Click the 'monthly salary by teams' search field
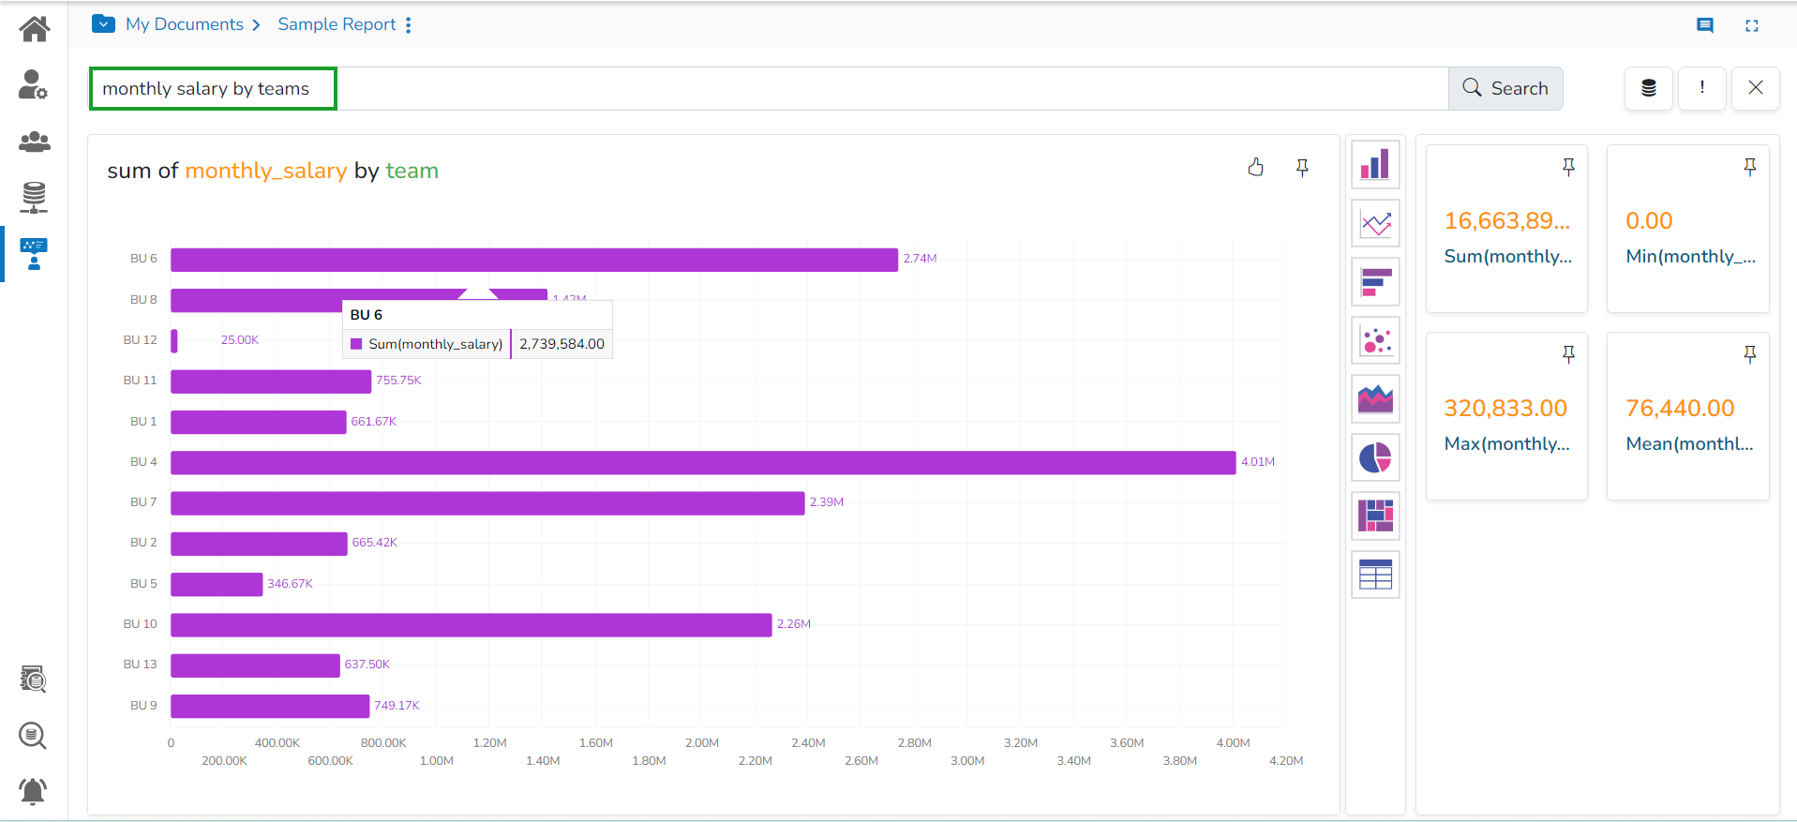This screenshot has width=1797, height=822. click(214, 89)
